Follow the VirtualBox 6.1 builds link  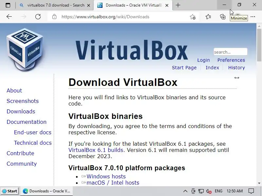point(96,150)
